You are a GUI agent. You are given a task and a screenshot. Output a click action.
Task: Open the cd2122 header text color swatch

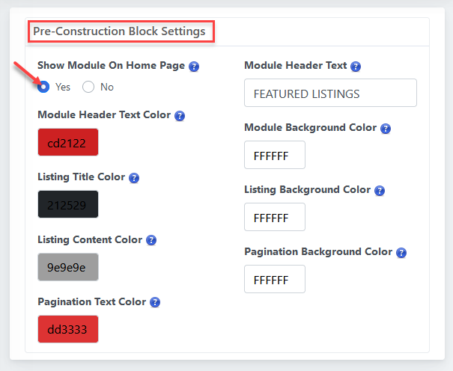pos(68,142)
